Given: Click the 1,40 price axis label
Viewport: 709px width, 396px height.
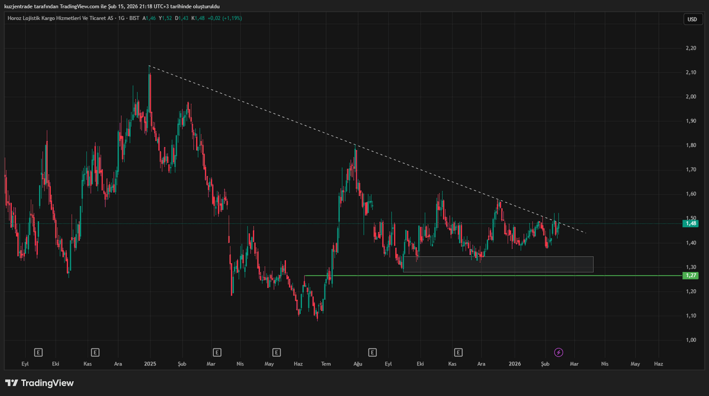Looking at the screenshot, I should pyautogui.click(x=691, y=243).
